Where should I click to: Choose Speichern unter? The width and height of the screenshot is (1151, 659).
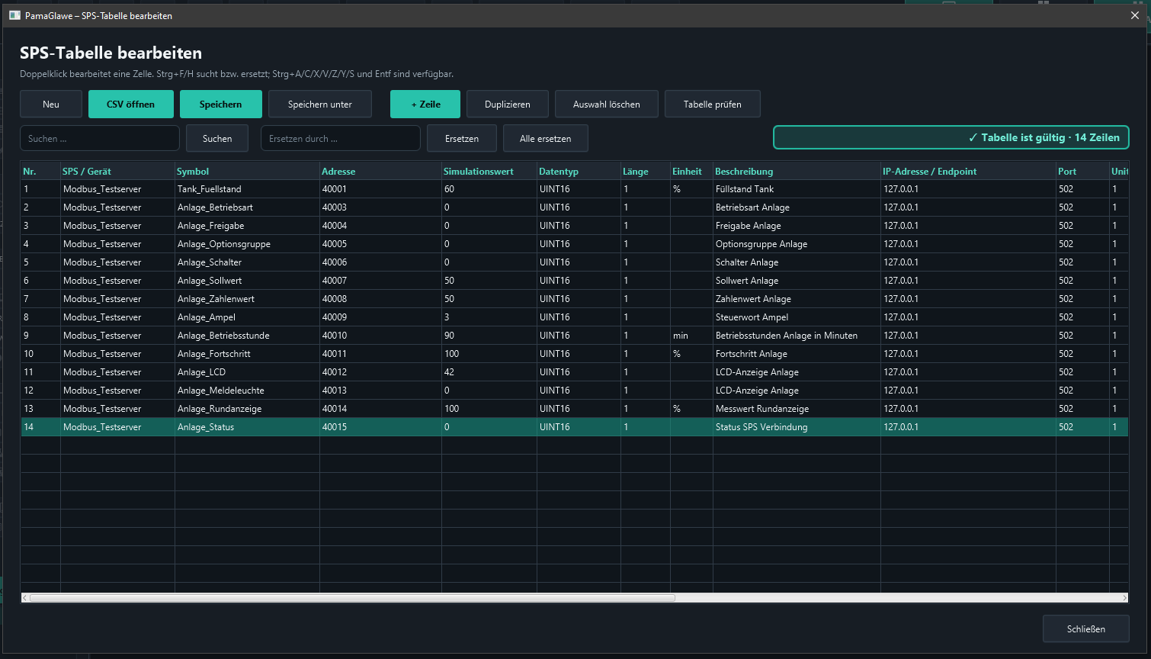[x=320, y=104]
